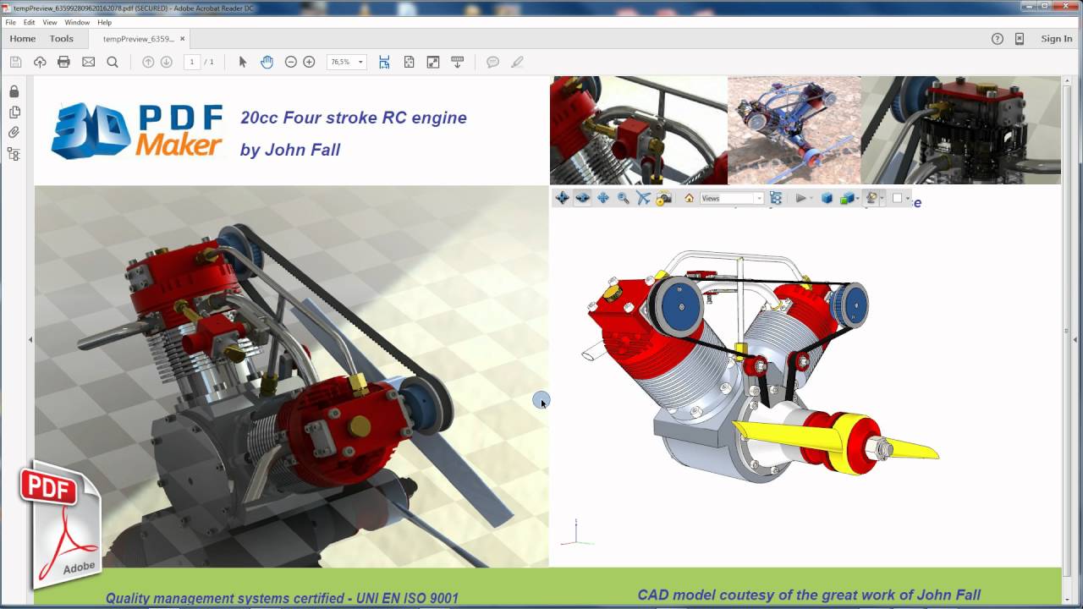This screenshot has height=609, width=1083.
Task: Open the View menu
Action: click(50, 23)
